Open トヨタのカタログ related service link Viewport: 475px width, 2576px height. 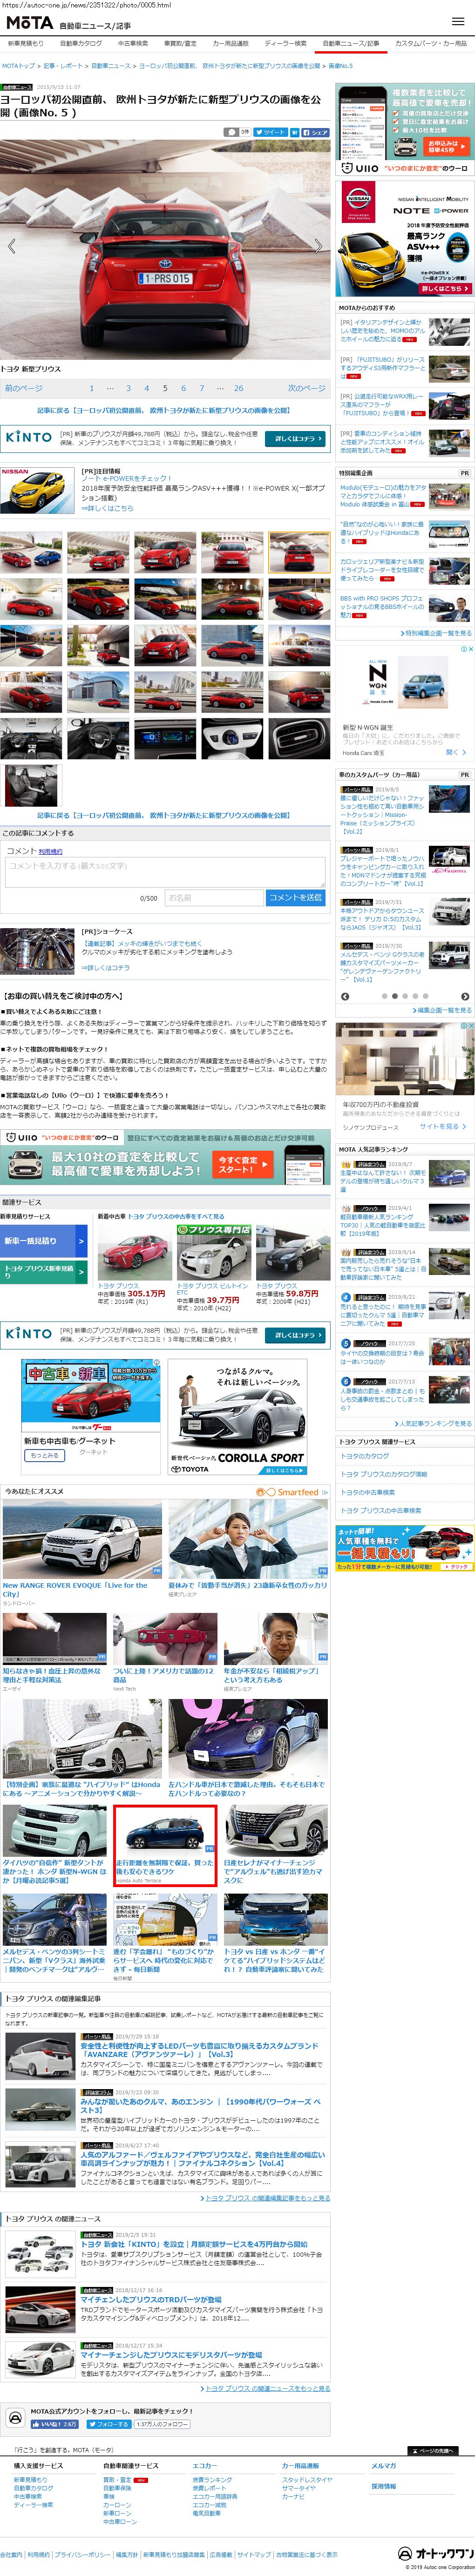(365, 1456)
